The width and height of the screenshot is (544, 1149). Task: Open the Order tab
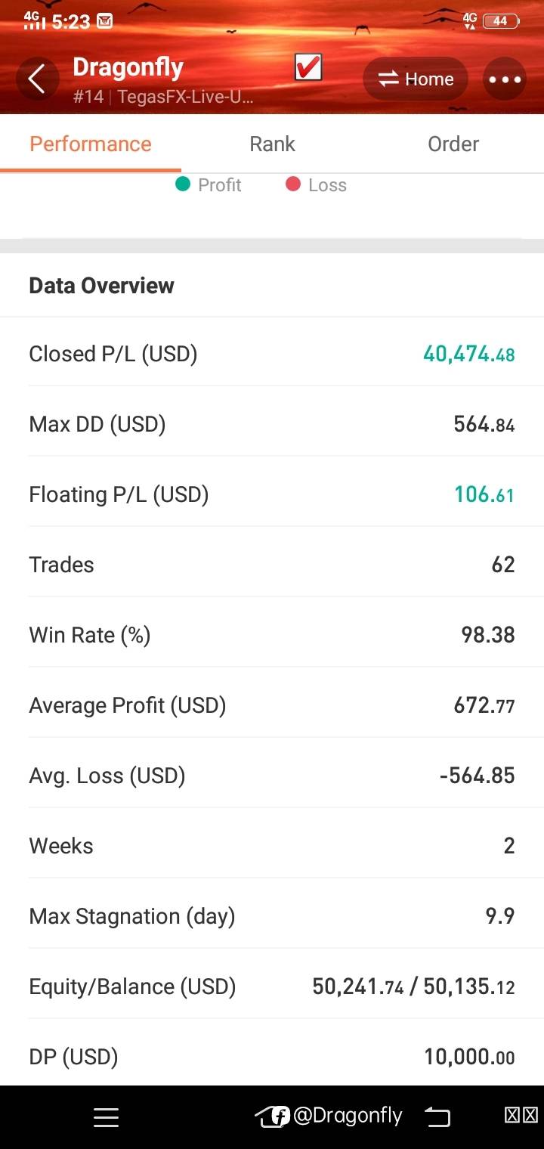(x=453, y=144)
